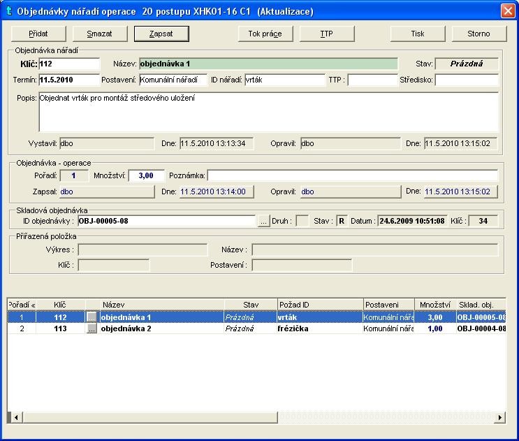Close the Objednávky nářadí window
The width and height of the screenshot is (519, 441).
tap(508, 11)
